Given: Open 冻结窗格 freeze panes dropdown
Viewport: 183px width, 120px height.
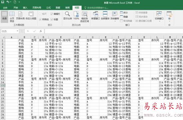Looking at the screenshot, I should coord(114,16).
